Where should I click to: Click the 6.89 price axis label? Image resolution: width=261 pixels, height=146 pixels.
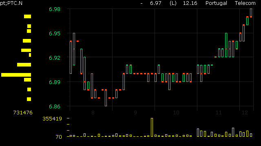55,82
